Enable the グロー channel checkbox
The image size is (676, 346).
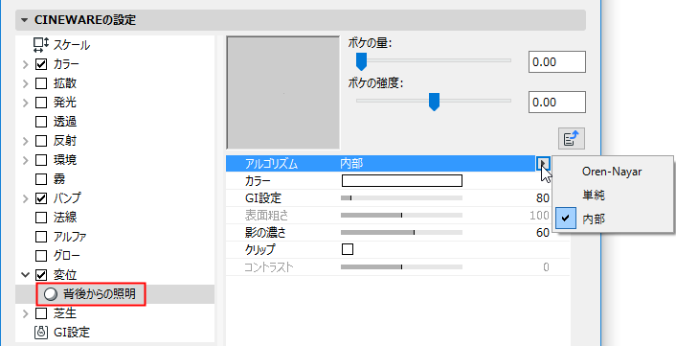(41, 256)
